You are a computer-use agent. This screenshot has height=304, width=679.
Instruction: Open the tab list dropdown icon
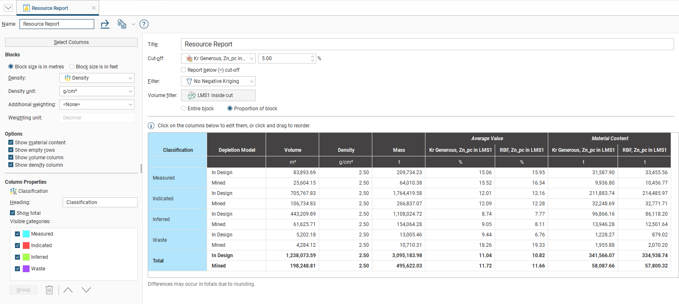point(8,8)
